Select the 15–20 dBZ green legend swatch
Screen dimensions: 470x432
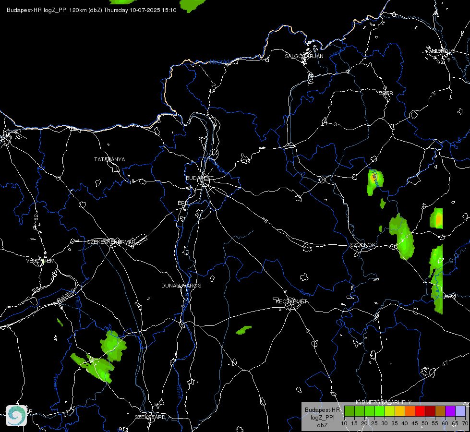click(360, 411)
